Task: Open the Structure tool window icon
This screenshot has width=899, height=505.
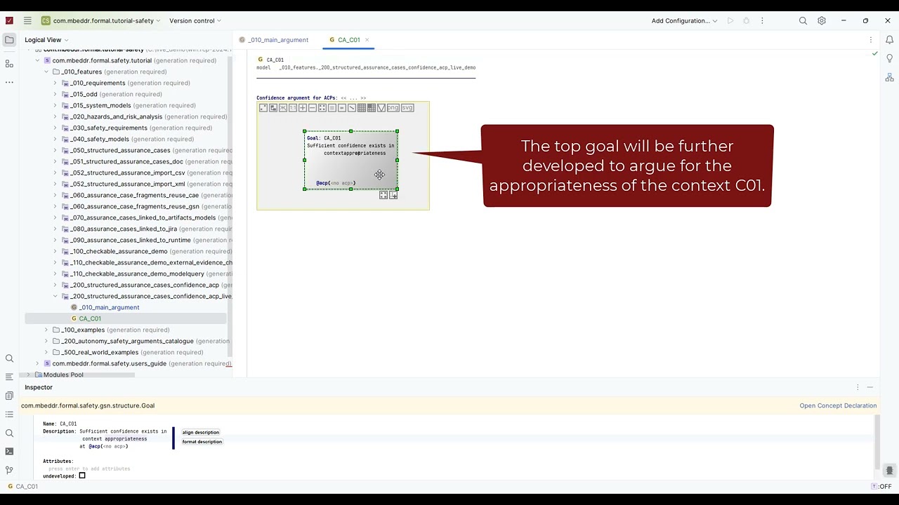Action: pos(9,64)
